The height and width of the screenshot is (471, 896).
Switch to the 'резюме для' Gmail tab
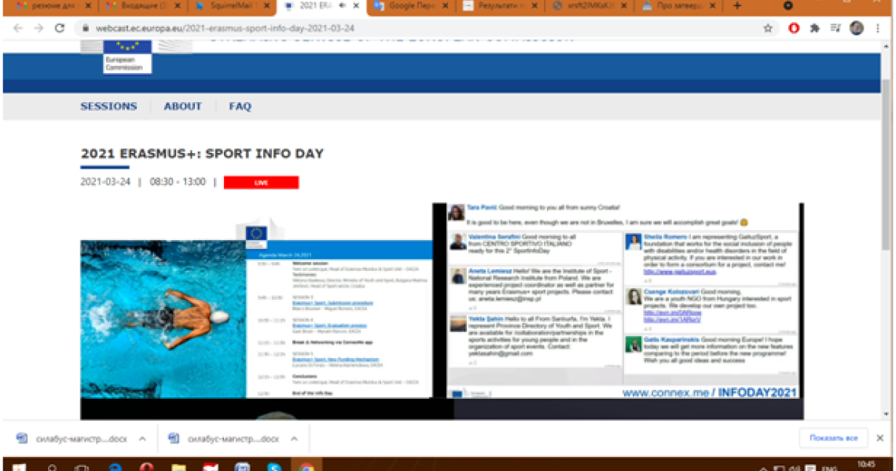point(54,5)
